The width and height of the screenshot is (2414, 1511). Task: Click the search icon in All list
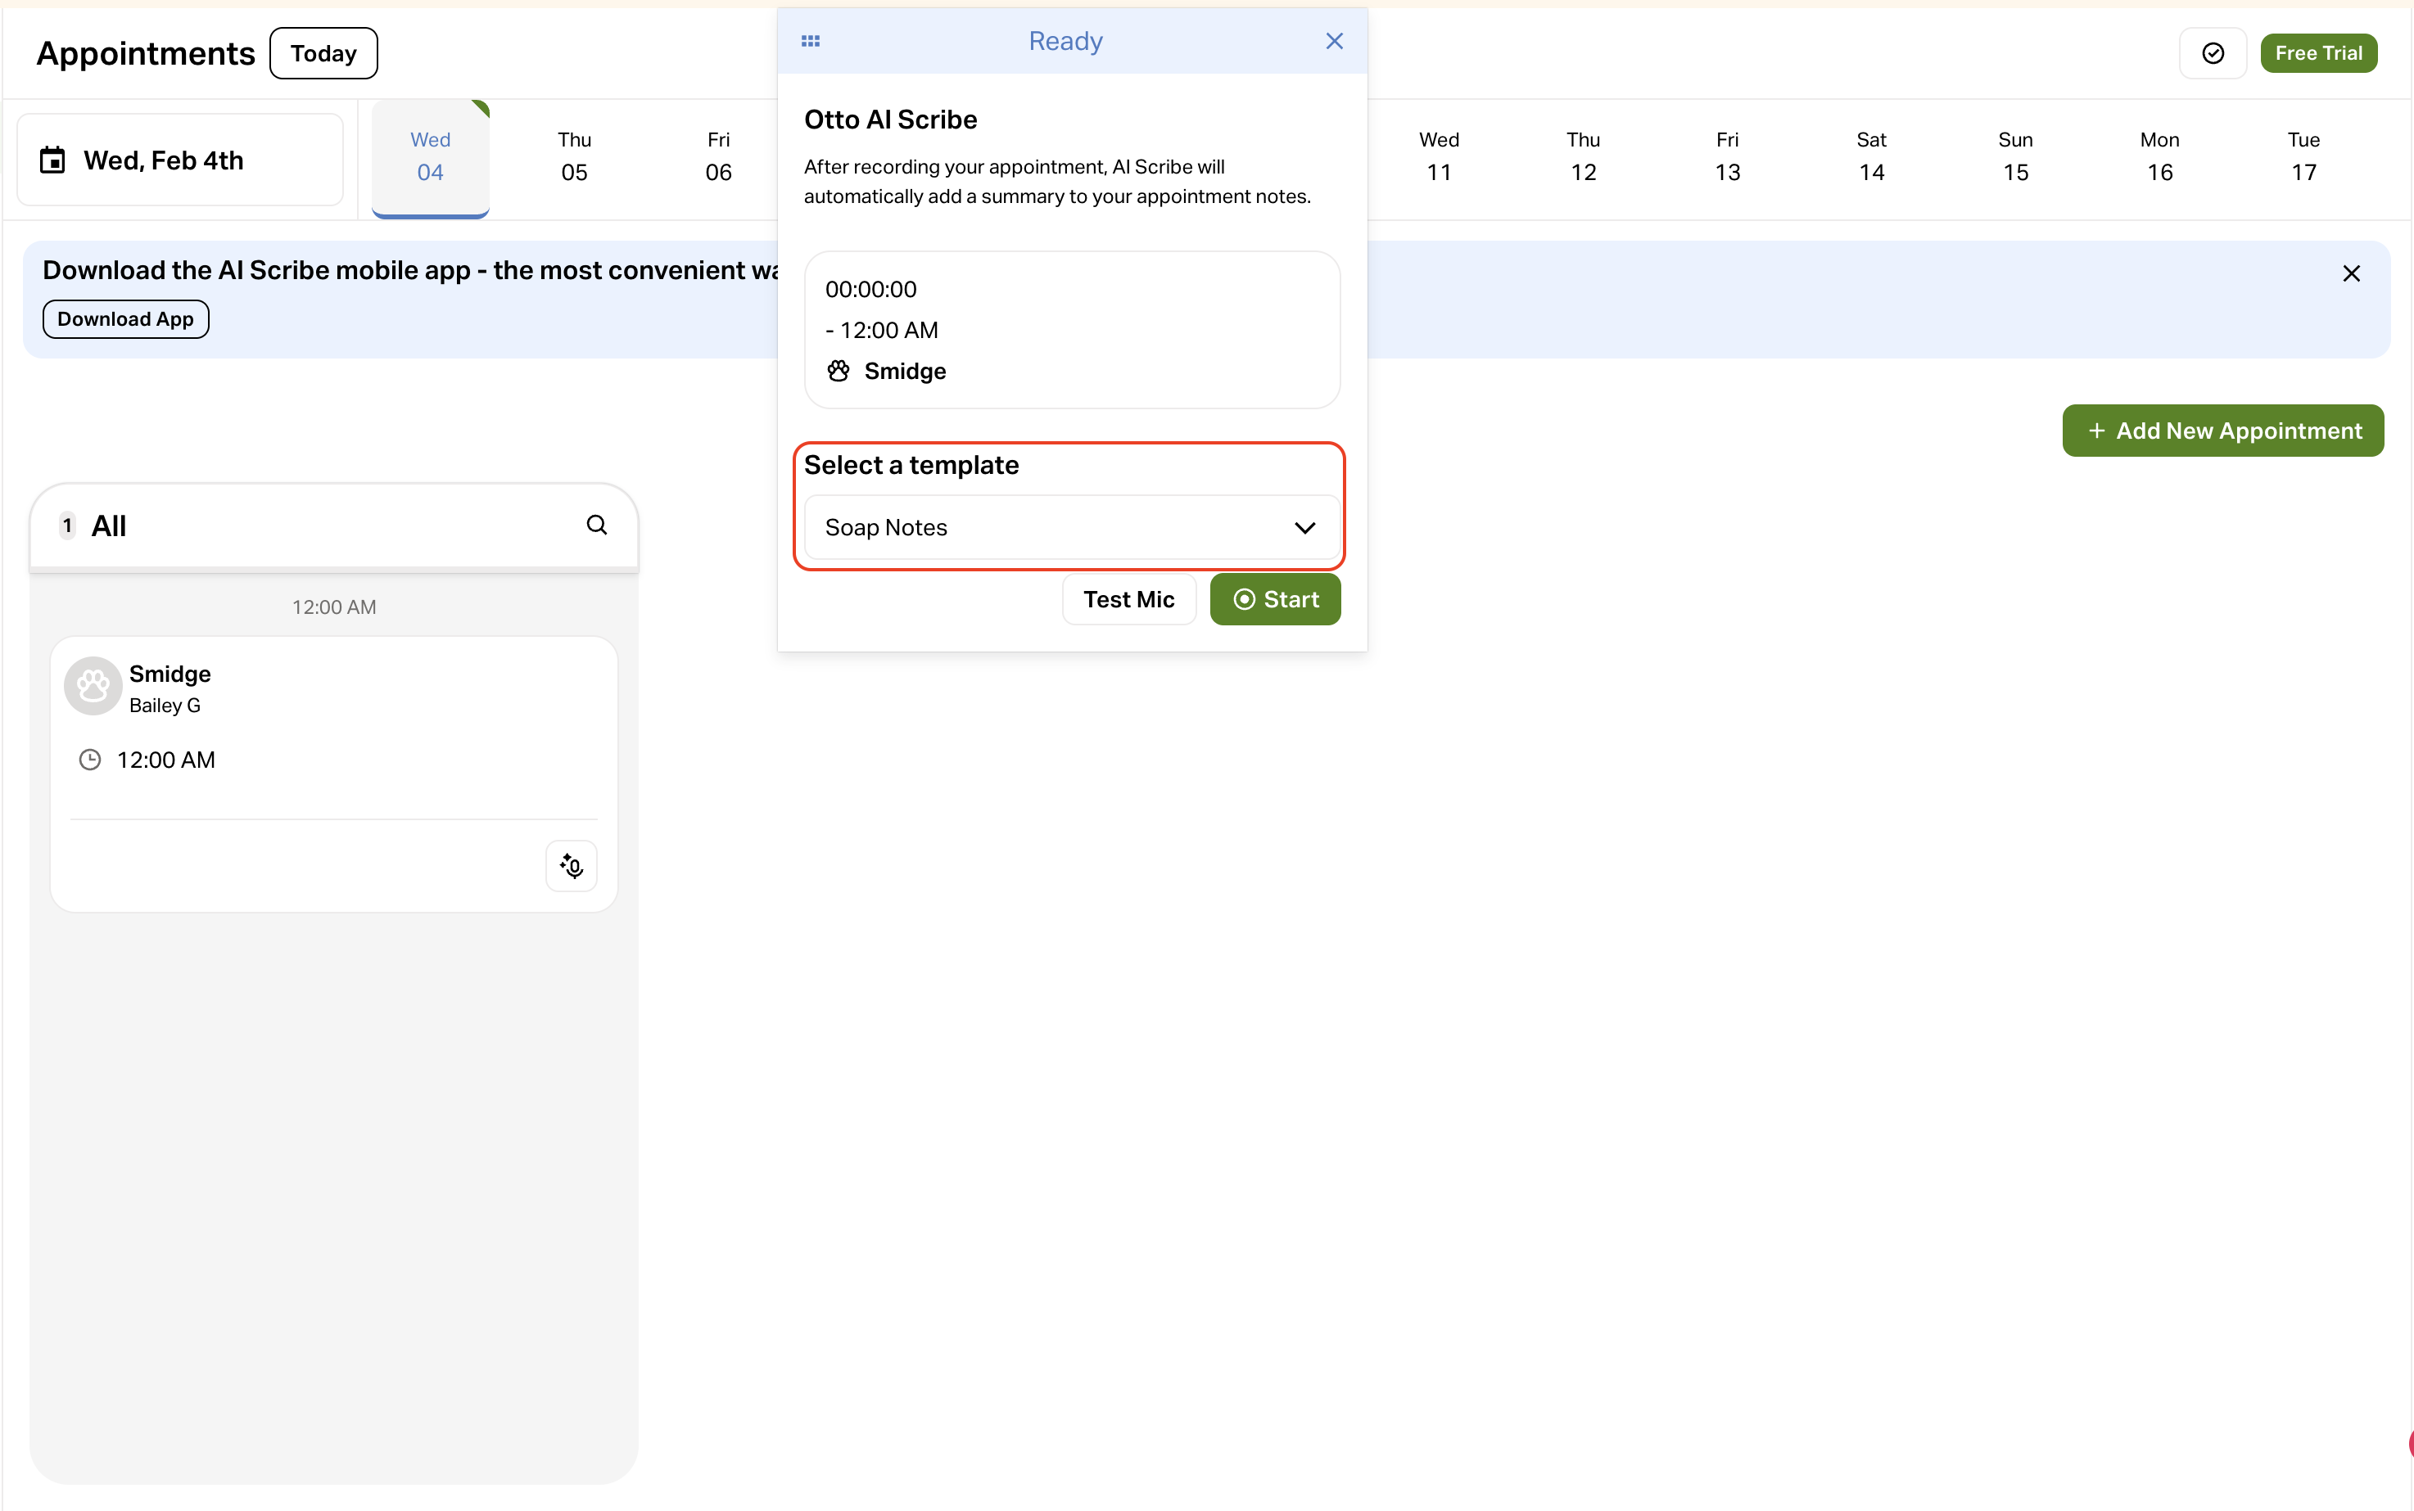pos(597,525)
